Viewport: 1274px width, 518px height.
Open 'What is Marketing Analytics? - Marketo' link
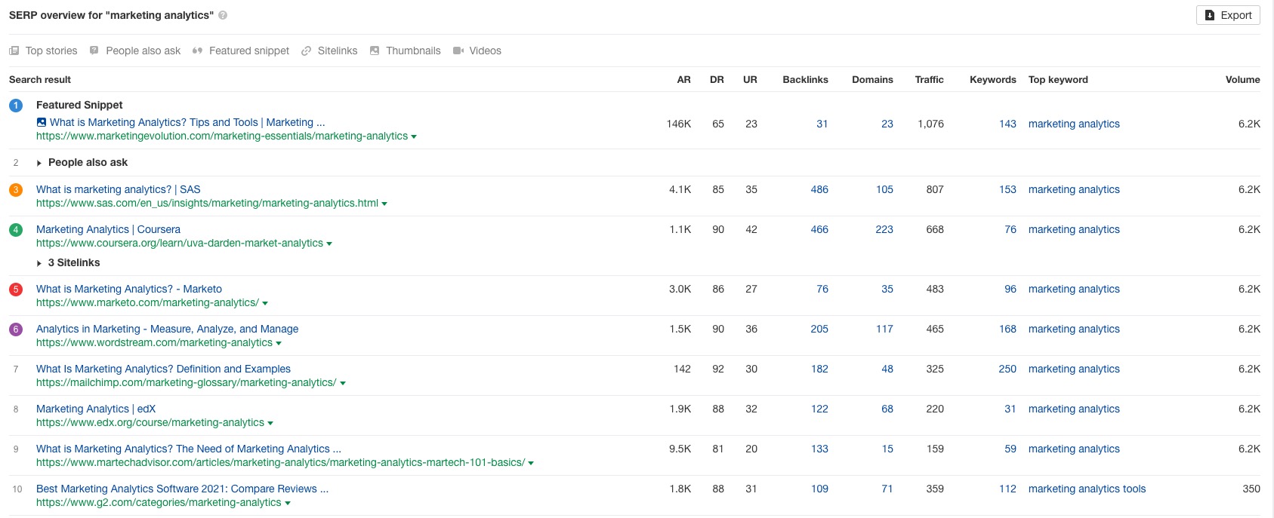(129, 289)
